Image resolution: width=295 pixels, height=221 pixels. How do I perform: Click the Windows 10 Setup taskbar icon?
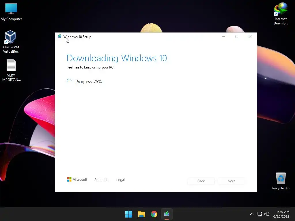click(167, 214)
